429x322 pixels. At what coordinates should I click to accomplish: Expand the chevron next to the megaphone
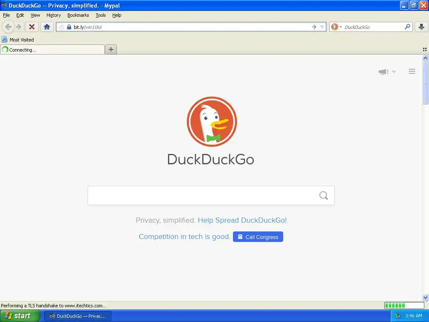click(x=394, y=71)
